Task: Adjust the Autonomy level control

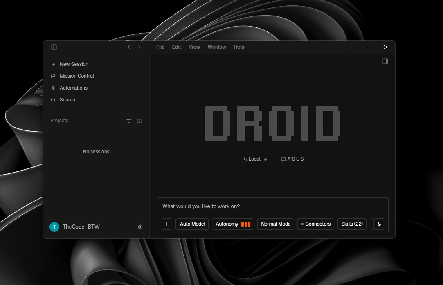Action: tap(233, 224)
